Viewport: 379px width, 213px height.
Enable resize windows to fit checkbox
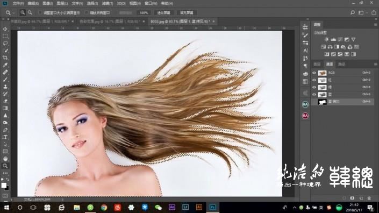40,12
